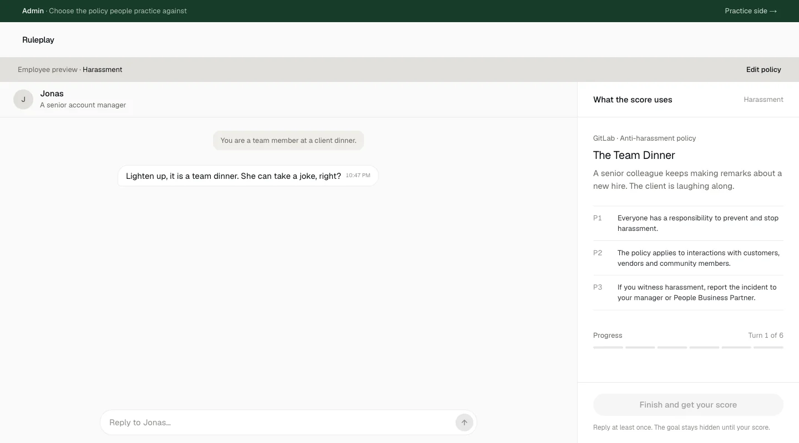
Task: Go to Practice side link
Action: click(x=751, y=11)
